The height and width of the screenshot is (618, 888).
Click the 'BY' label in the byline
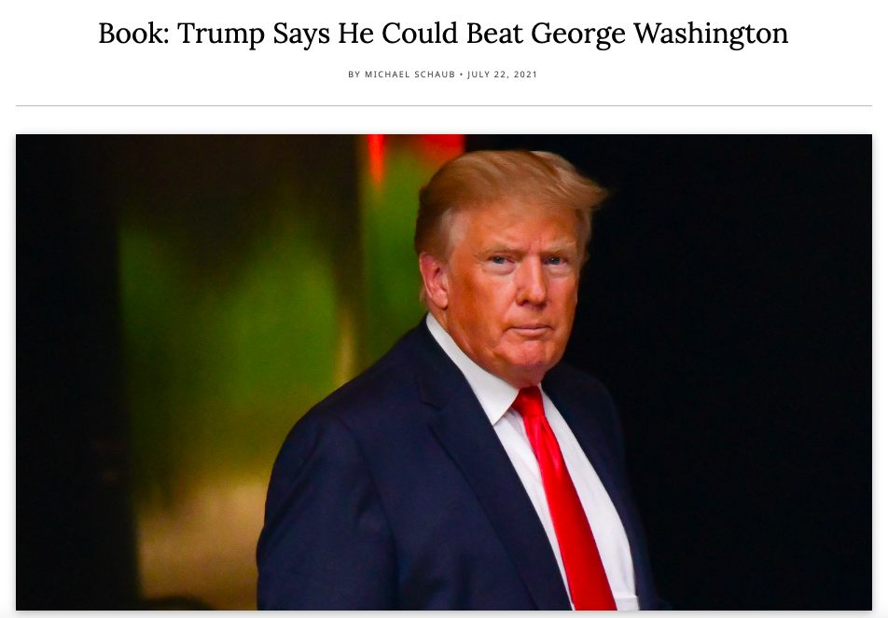tap(354, 75)
